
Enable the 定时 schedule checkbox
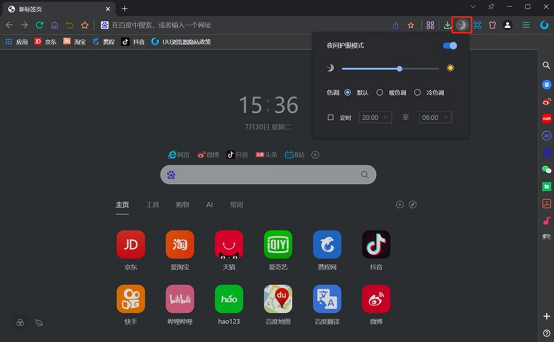pyautogui.click(x=331, y=117)
